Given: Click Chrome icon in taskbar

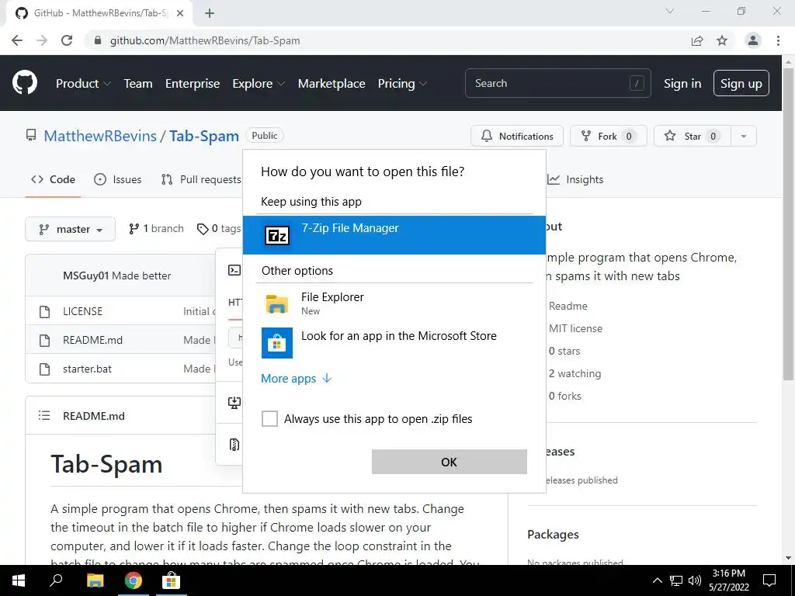Looking at the screenshot, I should (134, 580).
